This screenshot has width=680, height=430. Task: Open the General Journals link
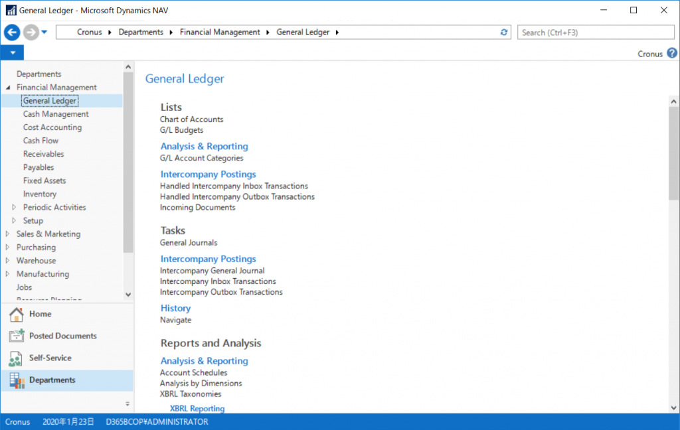coord(189,243)
